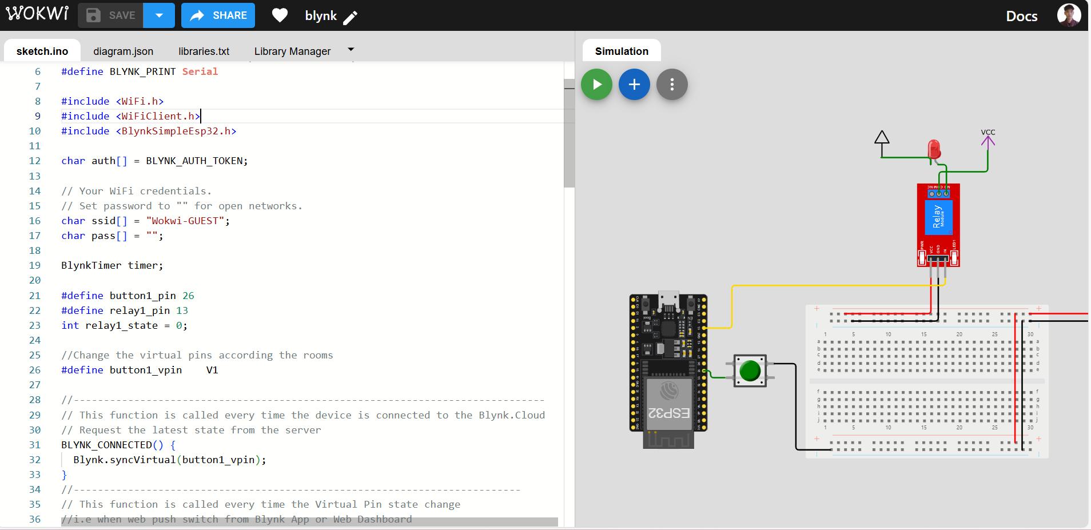Click the button1_vpin V1 define
Screen dimensions: 1091x530
pyautogui.click(x=140, y=370)
